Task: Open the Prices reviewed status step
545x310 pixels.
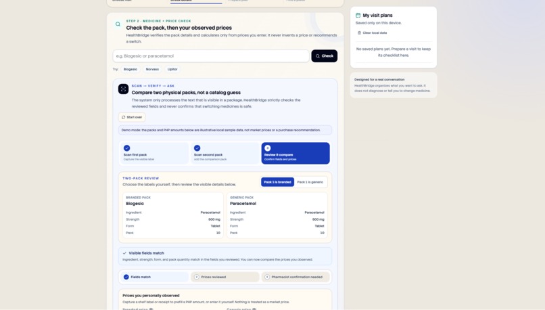Action: [x=225, y=277]
